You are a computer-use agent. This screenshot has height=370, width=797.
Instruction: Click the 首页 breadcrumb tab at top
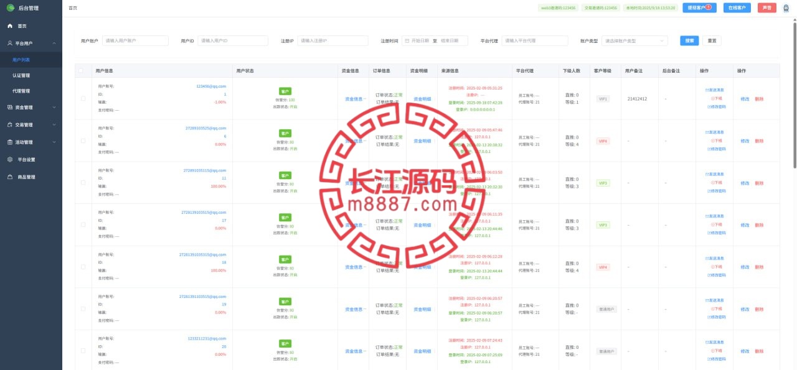click(x=73, y=8)
